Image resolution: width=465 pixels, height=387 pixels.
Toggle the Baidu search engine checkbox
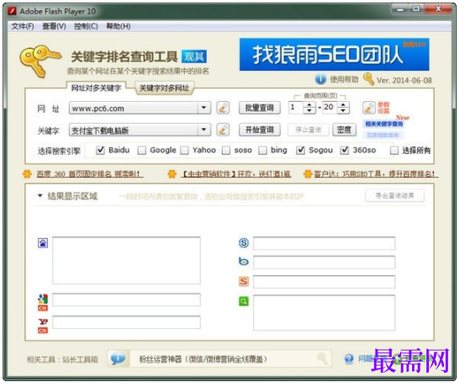click(100, 151)
